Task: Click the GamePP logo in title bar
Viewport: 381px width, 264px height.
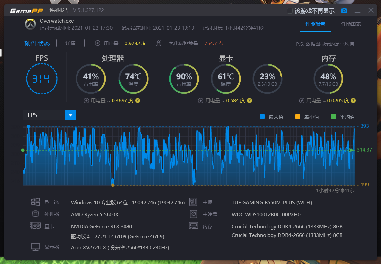Action: click(x=27, y=11)
